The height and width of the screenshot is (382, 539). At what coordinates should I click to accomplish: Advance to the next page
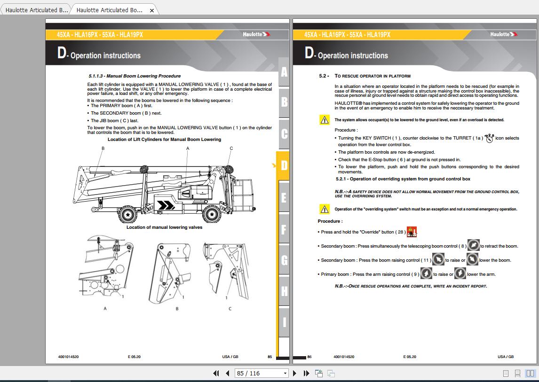tap(294, 373)
